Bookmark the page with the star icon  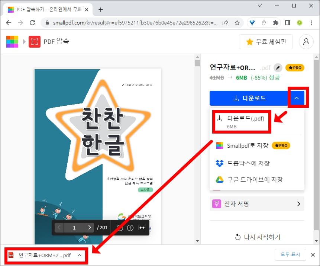[237, 23]
